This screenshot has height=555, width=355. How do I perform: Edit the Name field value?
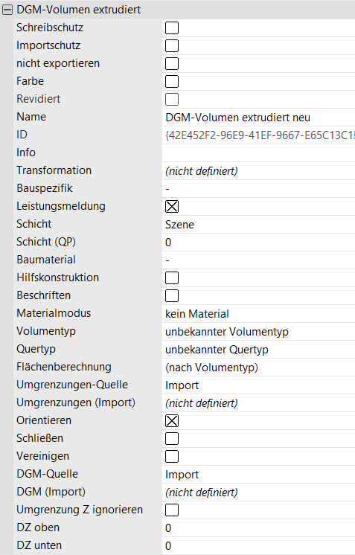[259, 117]
